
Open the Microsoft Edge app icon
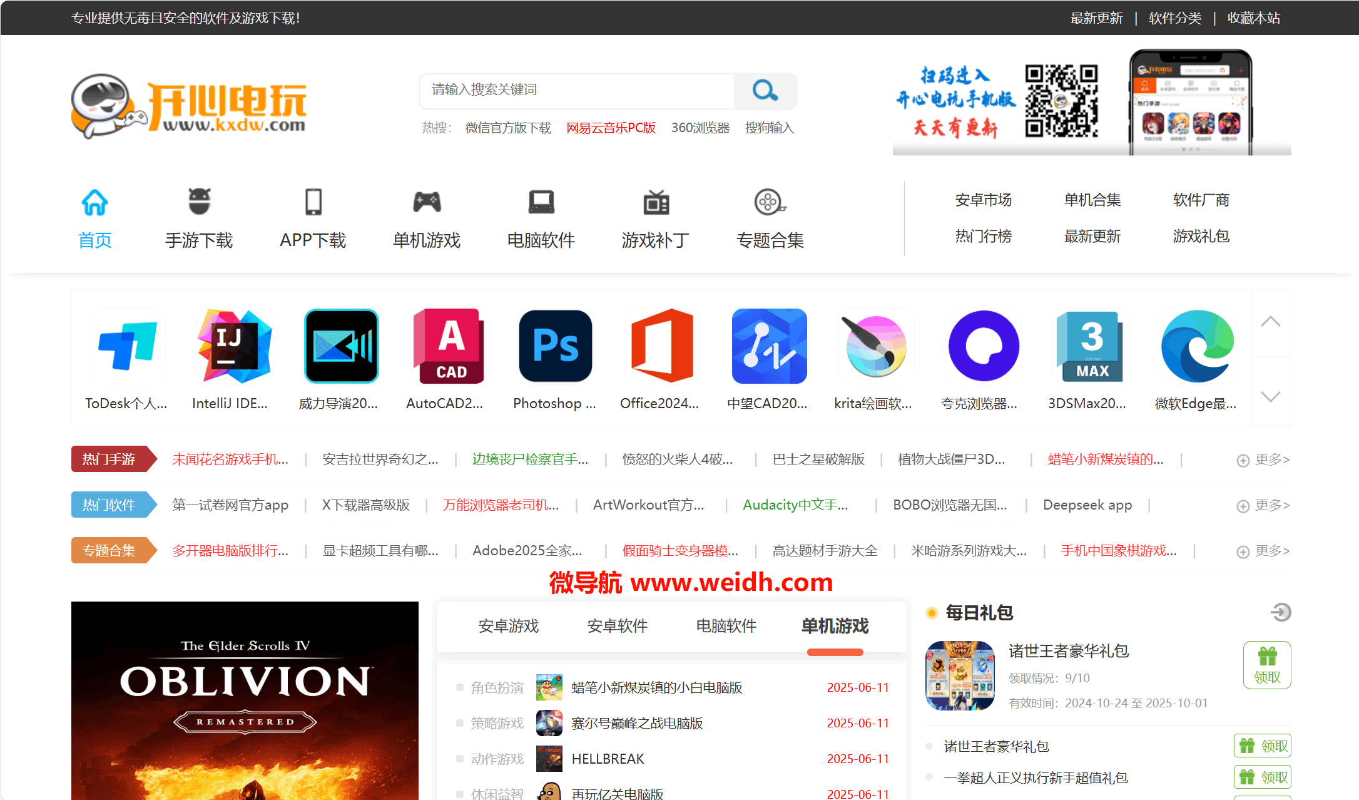click(1197, 346)
